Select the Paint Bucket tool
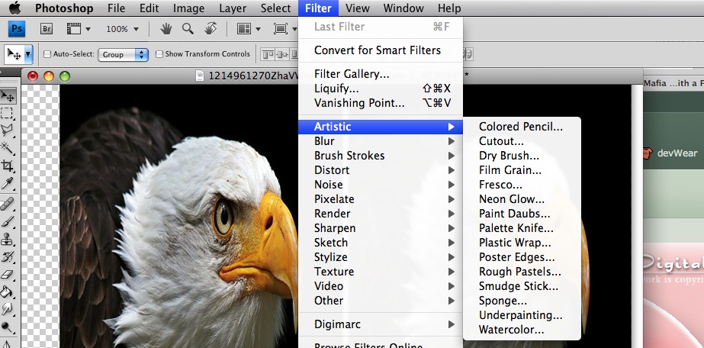 (x=8, y=292)
